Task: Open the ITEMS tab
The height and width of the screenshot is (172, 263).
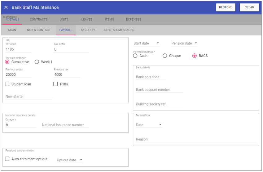Action: [x=109, y=20]
